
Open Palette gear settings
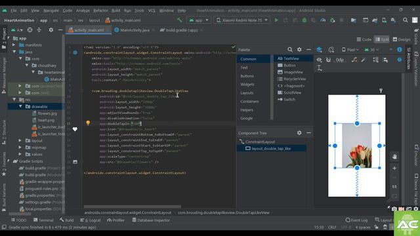click(299, 50)
